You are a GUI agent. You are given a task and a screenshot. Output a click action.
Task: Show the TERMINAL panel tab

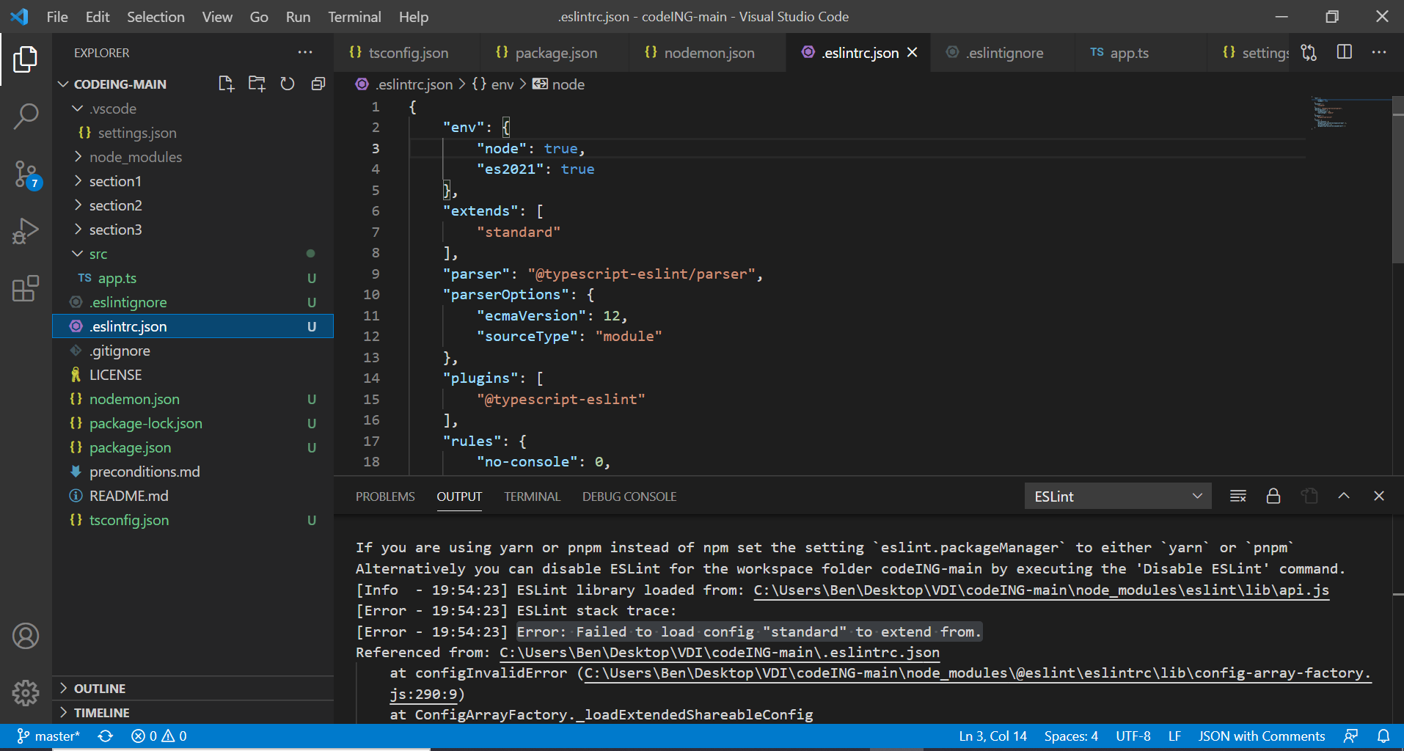tap(532, 497)
